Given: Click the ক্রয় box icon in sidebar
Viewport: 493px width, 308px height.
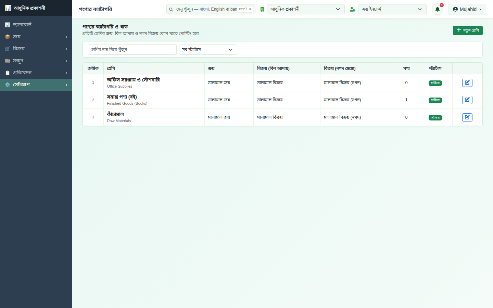Looking at the screenshot, I should (8, 37).
